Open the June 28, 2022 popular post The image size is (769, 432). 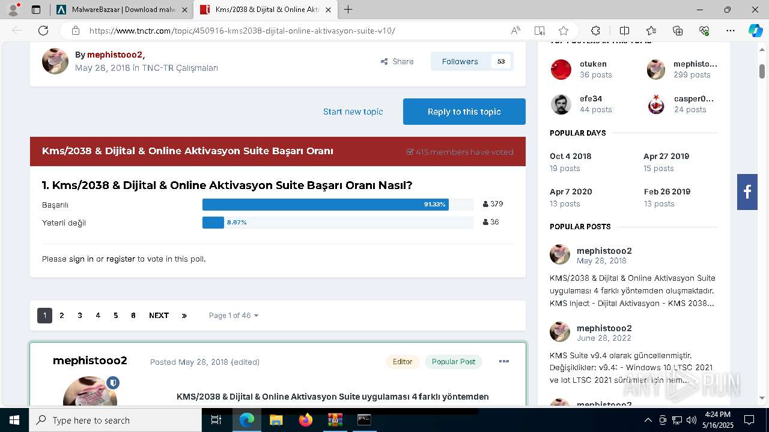coord(604,338)
